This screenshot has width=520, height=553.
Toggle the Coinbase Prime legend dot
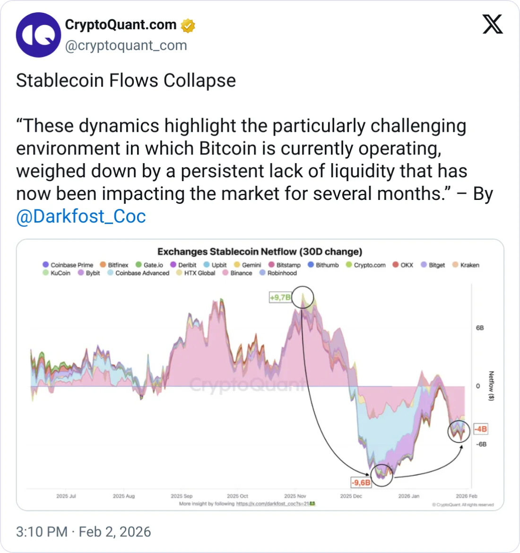46,265
